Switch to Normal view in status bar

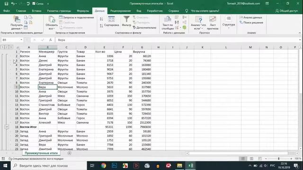tap(243, 159)
